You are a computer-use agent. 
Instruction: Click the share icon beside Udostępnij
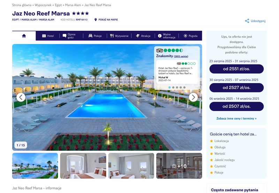(247, 21)
